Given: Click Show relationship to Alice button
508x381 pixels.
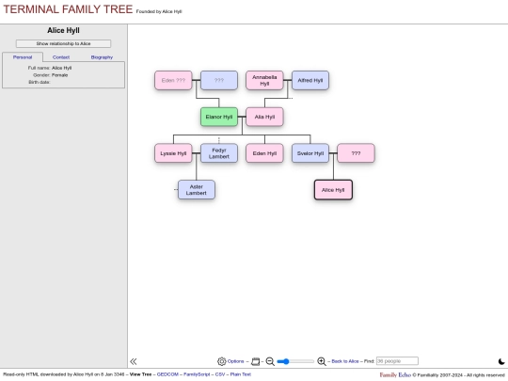Looking at the screenshot, I should click(64, 43).
